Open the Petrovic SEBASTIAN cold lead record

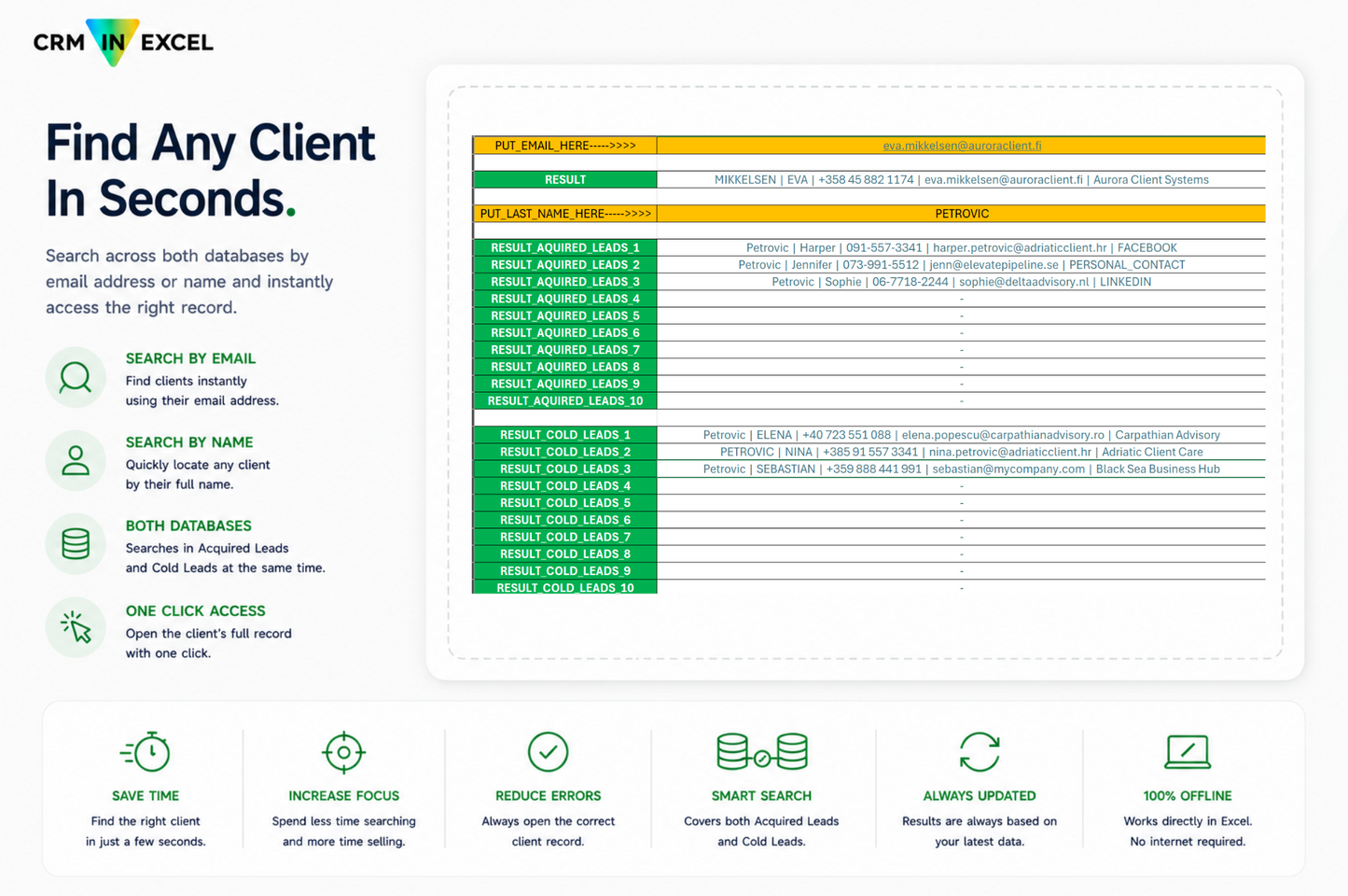click(x=962, y=469)
